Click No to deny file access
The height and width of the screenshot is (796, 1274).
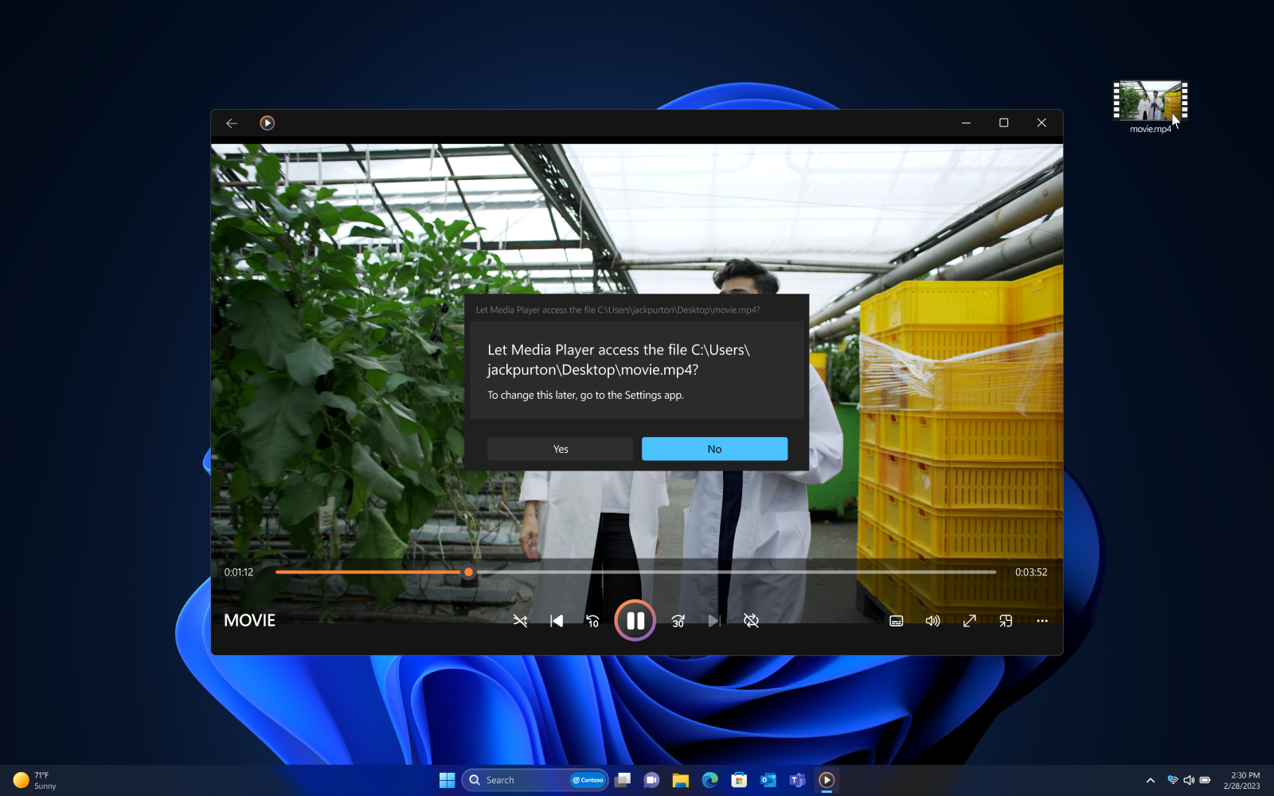coord(713,448)
